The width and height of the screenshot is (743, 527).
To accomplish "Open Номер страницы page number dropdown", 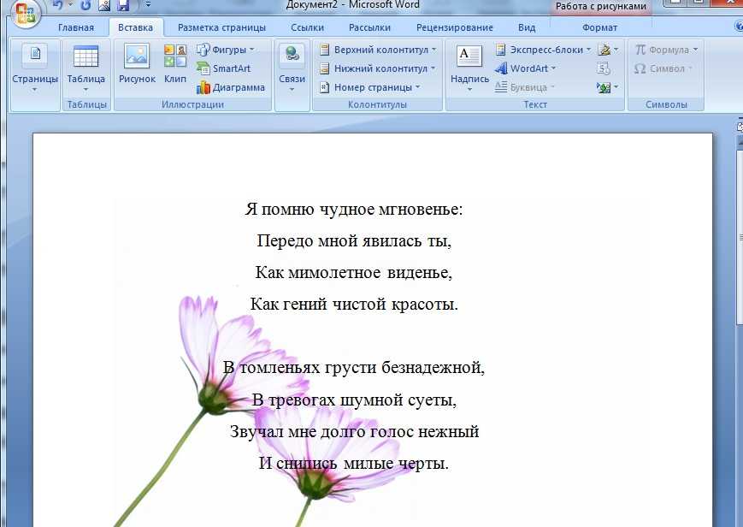I will coord(369,87).
